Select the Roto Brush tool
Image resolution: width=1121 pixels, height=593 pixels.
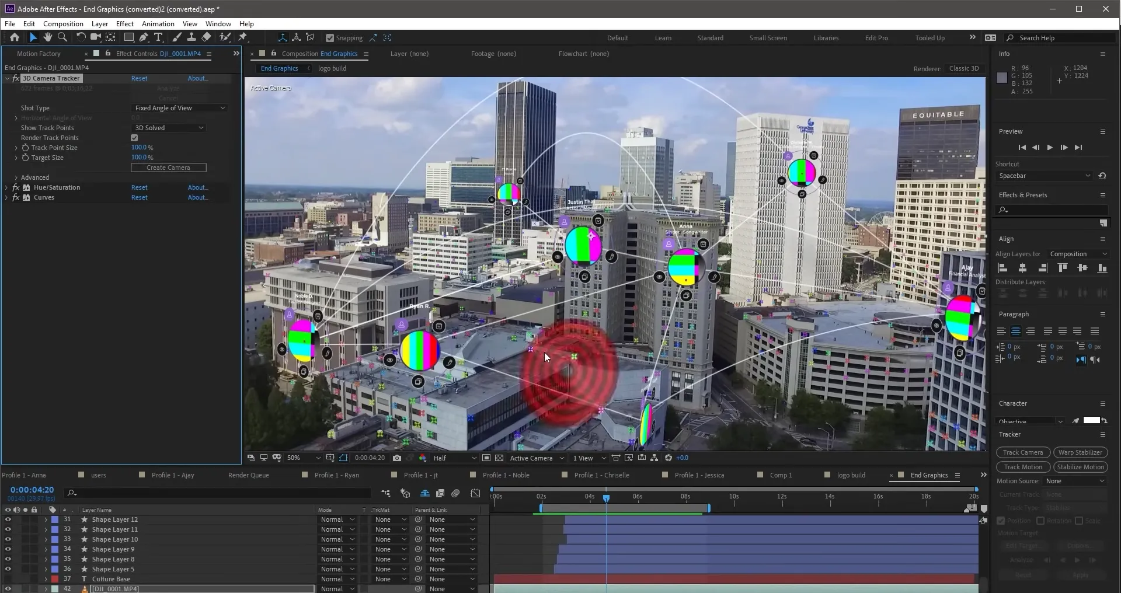pos(225,37)
